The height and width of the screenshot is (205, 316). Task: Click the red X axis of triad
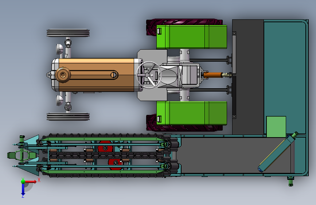click(31, 182)
